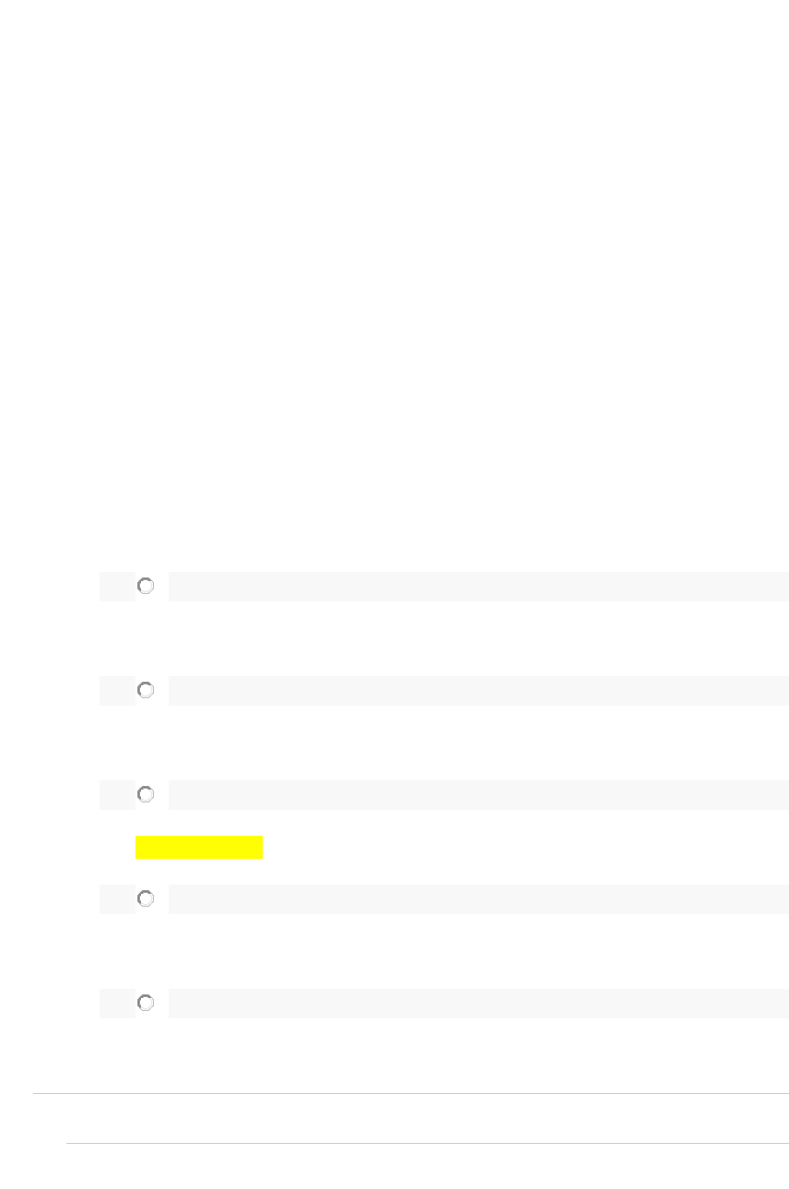Click small gray box beside fourth radio button

(117, 899)
